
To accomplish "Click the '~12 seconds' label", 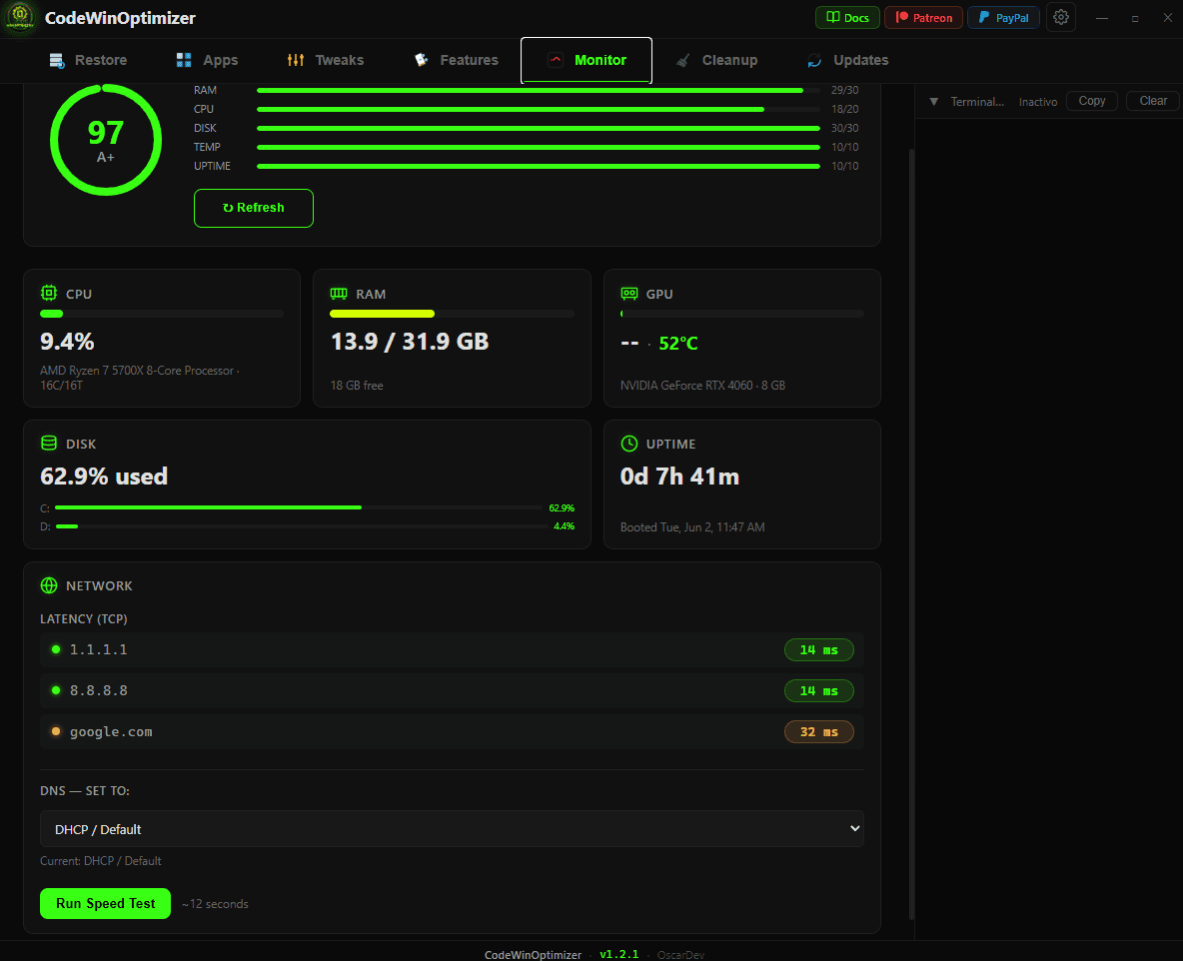I will [x=215, y=904].
